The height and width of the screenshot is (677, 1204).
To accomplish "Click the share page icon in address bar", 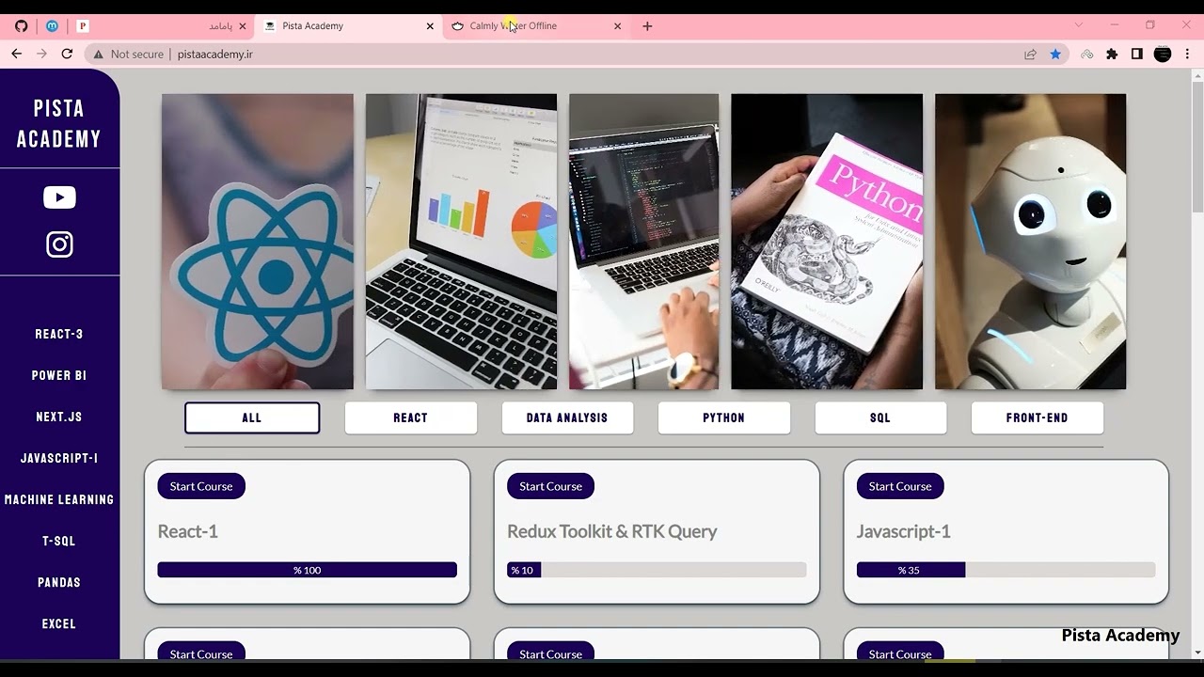I will (1031, 55).
